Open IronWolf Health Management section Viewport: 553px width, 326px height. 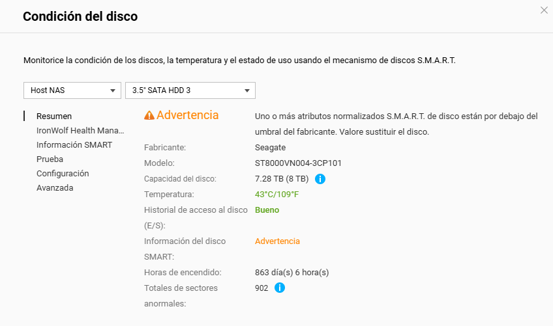[80, 130]
